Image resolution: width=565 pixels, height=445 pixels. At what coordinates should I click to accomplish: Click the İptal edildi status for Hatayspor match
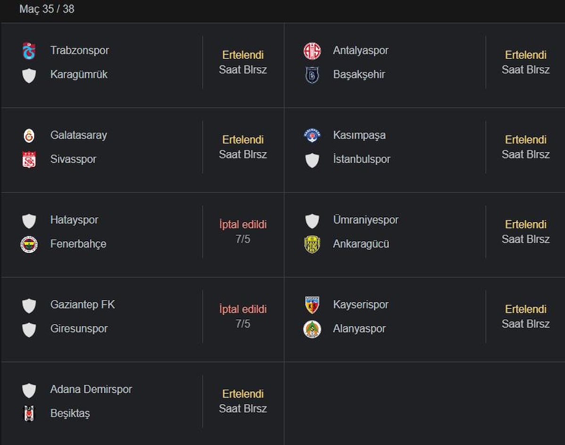click(x=243, y=224)
